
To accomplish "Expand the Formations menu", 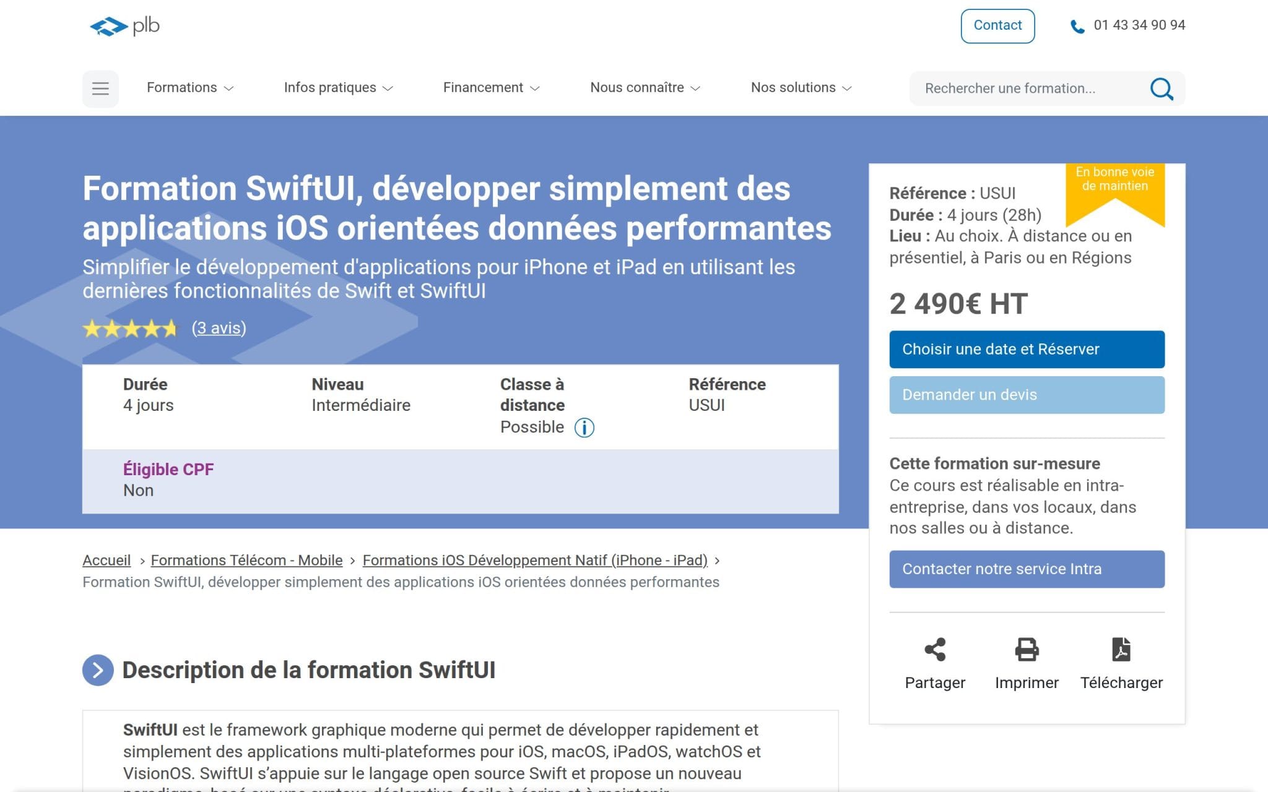I will pos(190,88).
